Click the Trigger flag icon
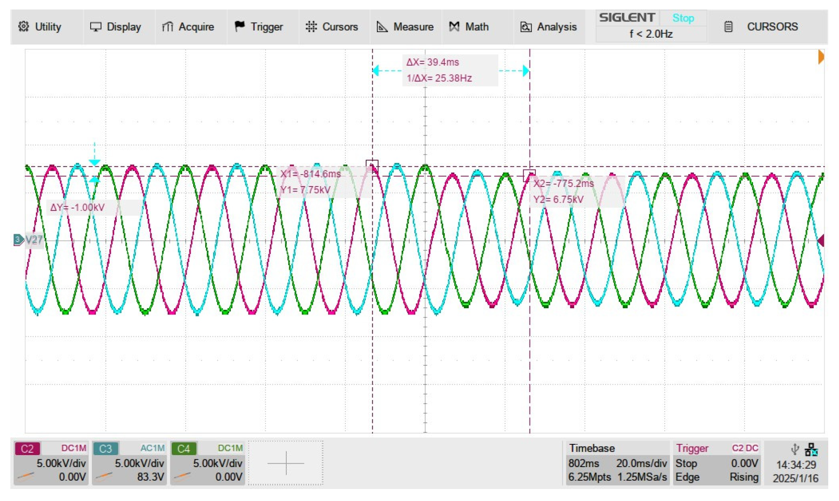The image size is (839, 501). [x=240, y=26]
